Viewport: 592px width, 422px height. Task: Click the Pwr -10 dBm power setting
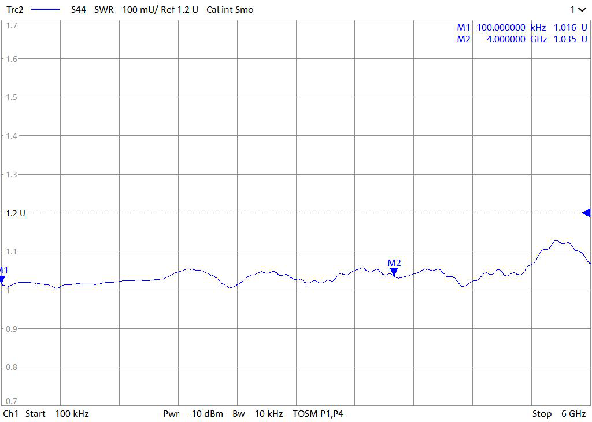193,414
